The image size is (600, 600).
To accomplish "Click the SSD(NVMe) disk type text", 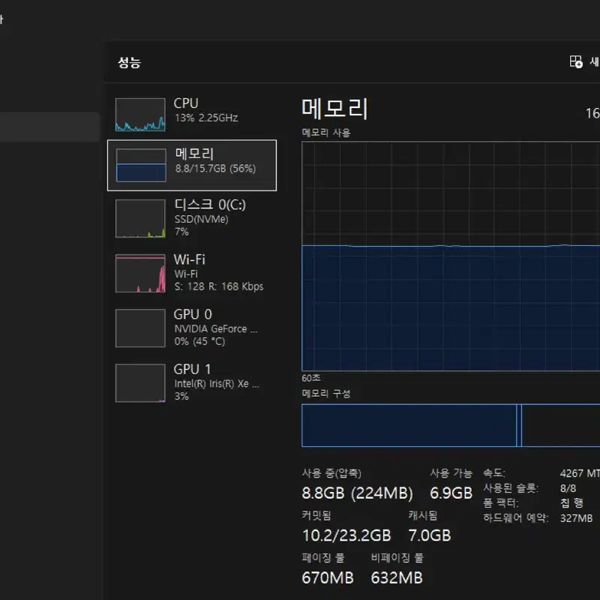I will (x=201, y=219).
